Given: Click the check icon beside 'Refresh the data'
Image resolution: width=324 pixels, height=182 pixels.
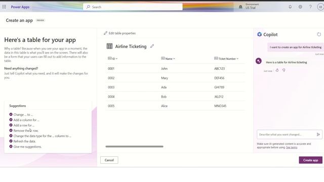Looking at the screenshot, I should tap(11, 141).
